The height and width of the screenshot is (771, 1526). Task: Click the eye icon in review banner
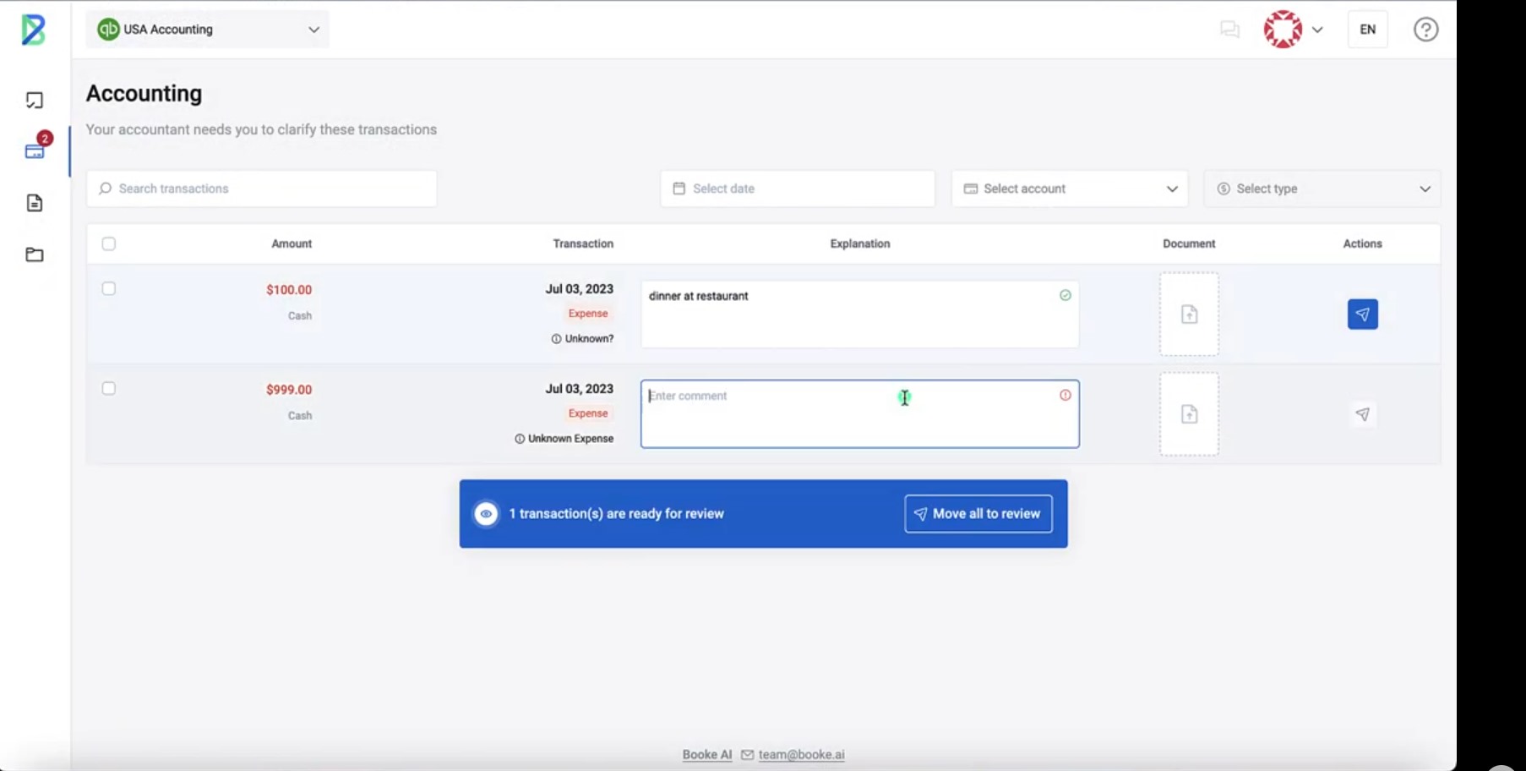click(x=486, y=514)
